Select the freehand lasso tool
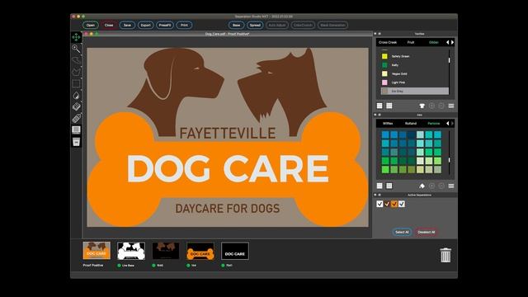This screenshot has height=297, width=528. [76, 60]
